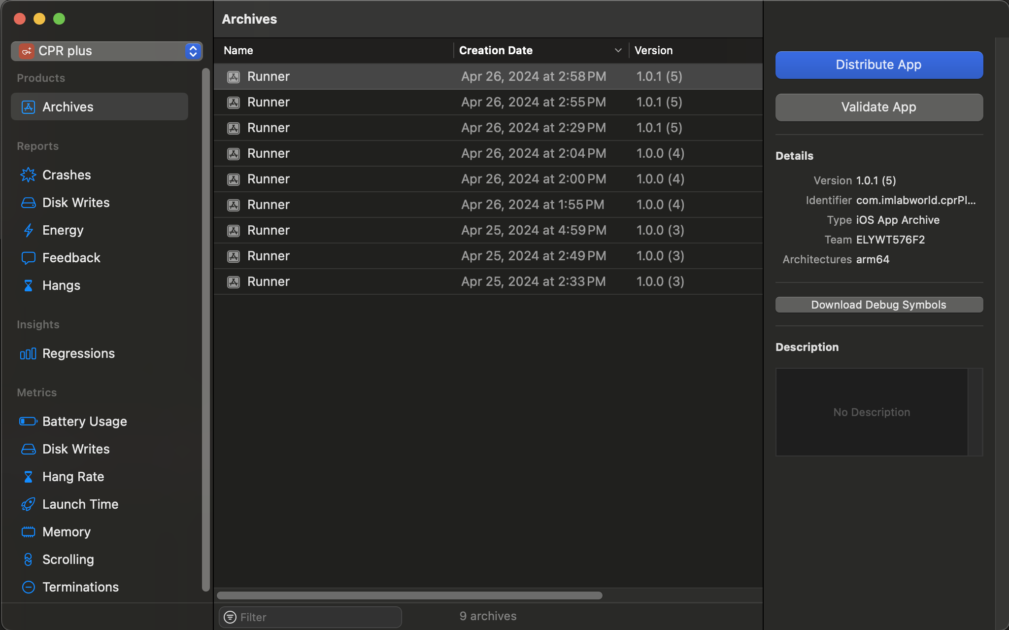Click the Archives sidebar icon

[29, 107]
